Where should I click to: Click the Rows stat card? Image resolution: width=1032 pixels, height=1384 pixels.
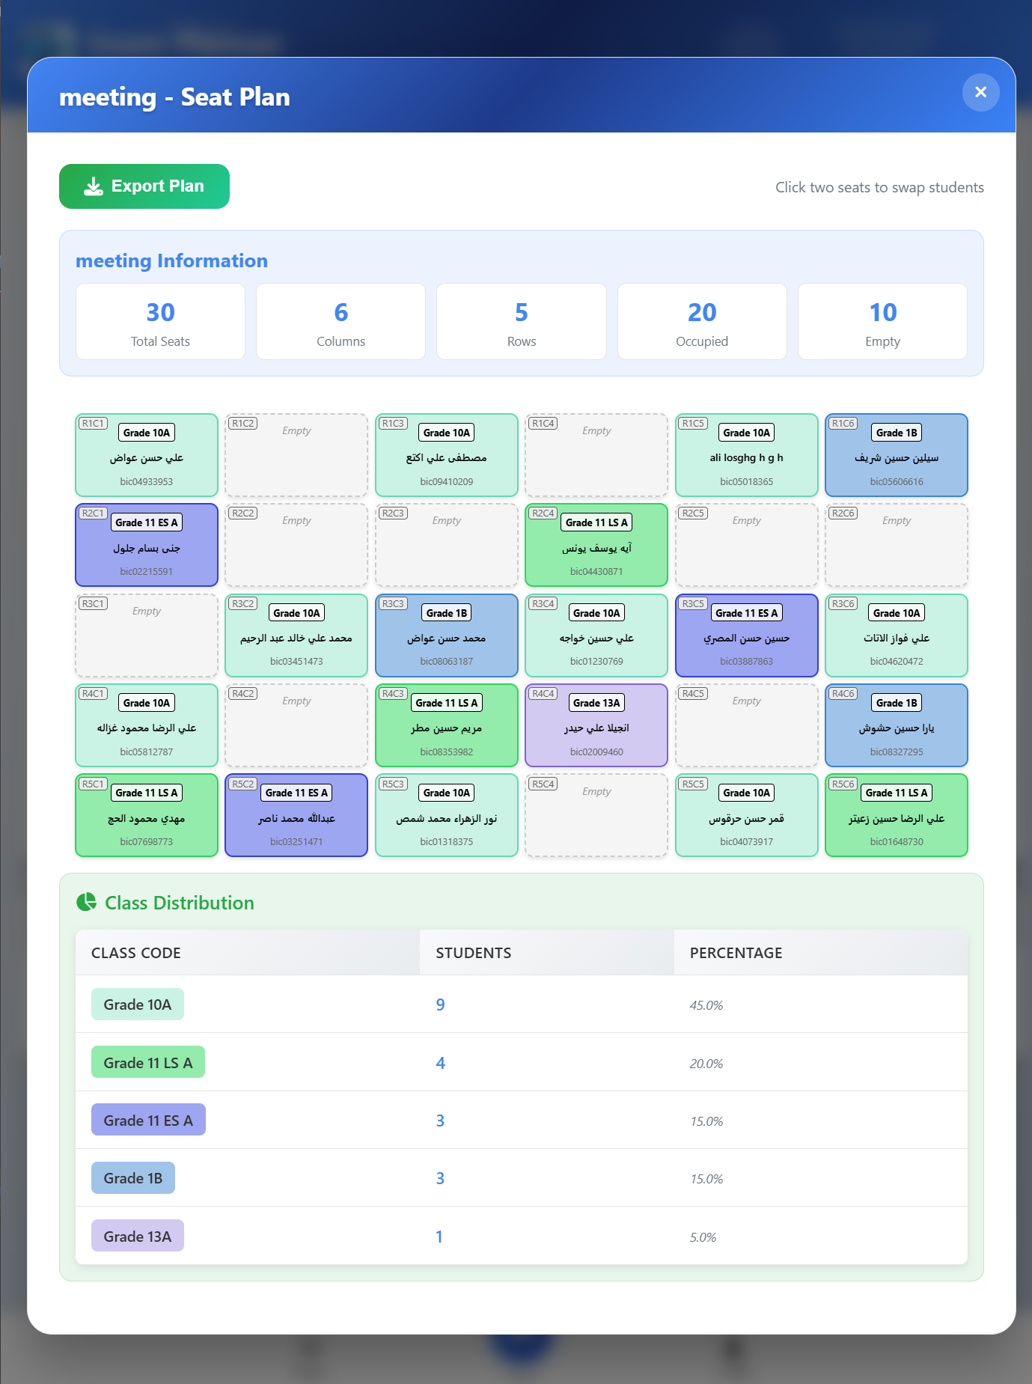[x=522, y=322]
